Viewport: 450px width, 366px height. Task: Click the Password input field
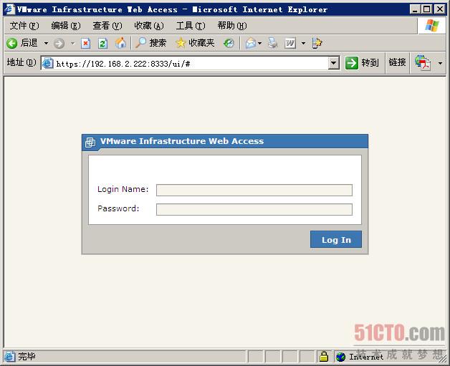click(254, 209)
